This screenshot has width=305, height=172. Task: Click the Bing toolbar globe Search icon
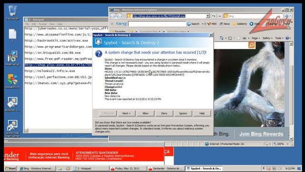point(189,24)
